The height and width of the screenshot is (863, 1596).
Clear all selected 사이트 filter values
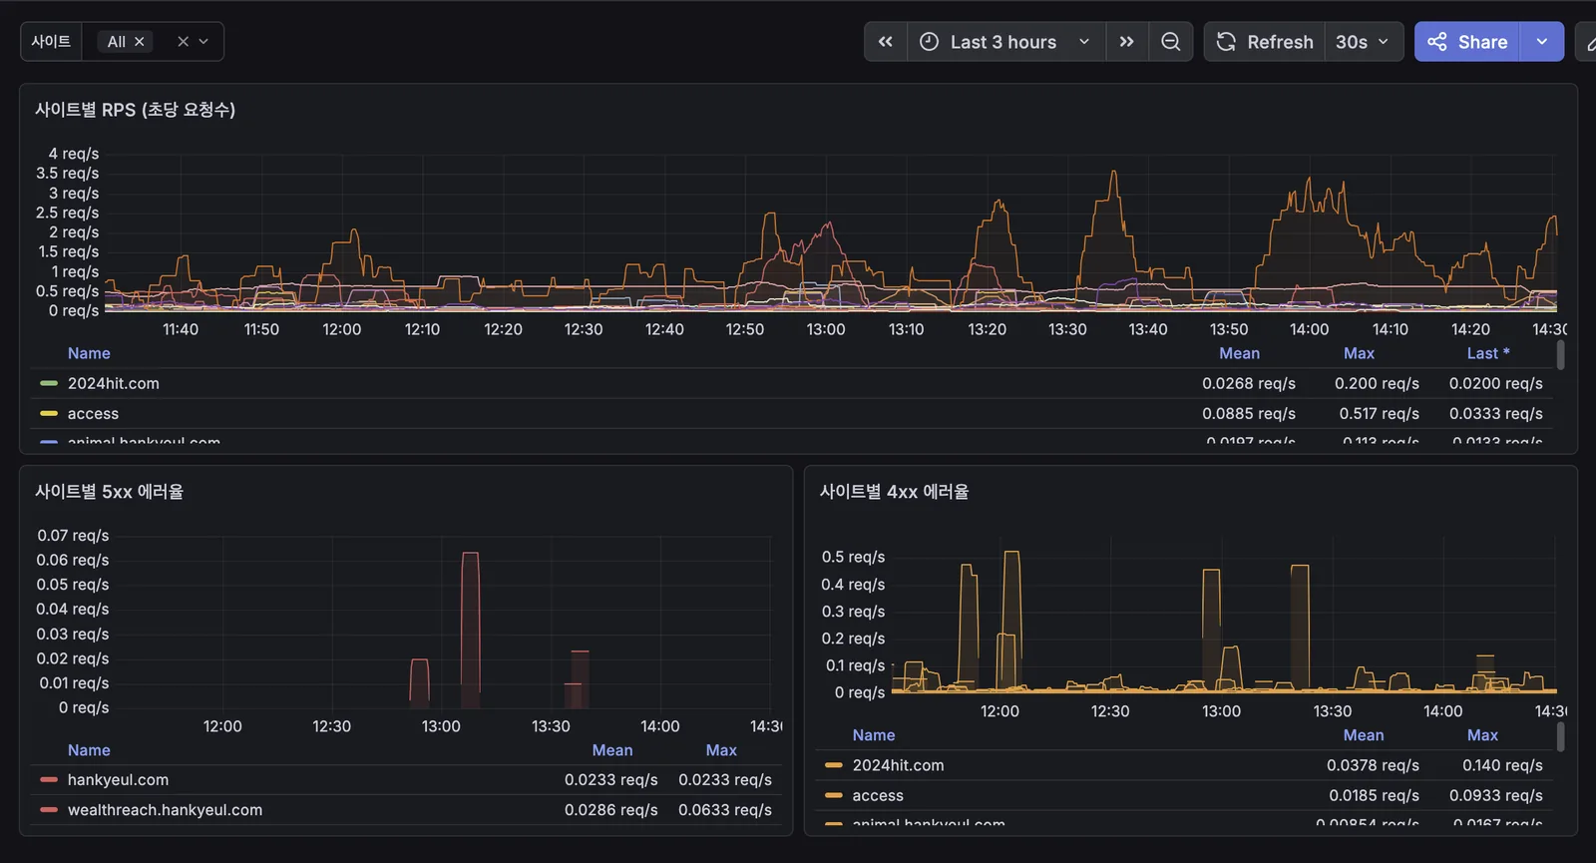pyautogui.click(x=183, y=42)
